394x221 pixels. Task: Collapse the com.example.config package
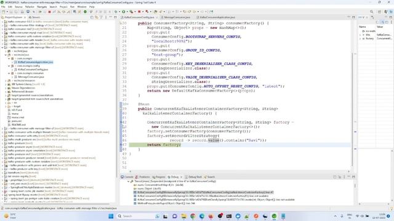click(x=9, y=66)
